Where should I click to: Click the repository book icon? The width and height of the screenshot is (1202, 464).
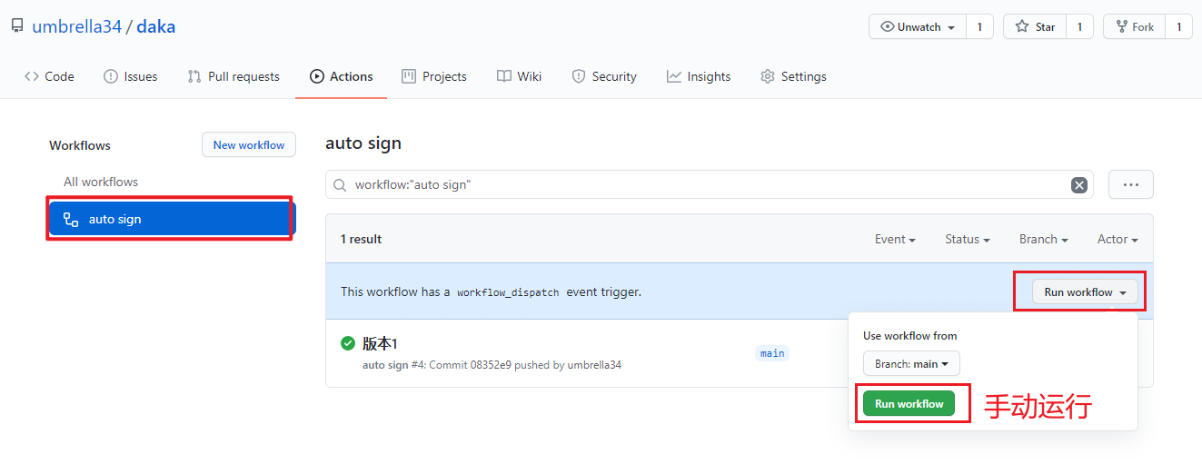17,26
